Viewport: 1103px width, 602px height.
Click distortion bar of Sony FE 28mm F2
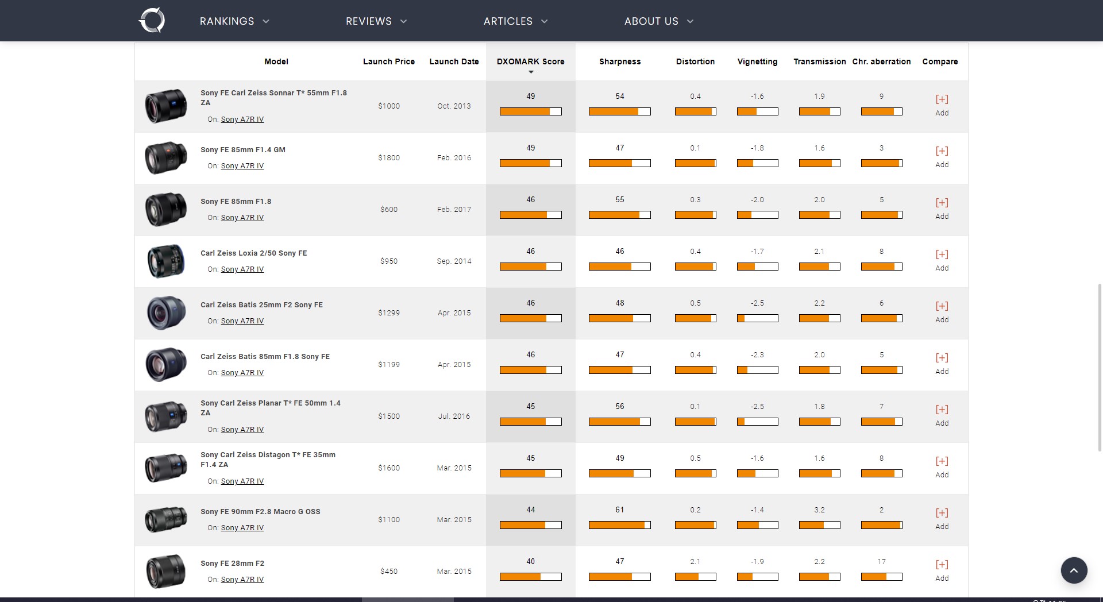(x=695, y=577)
